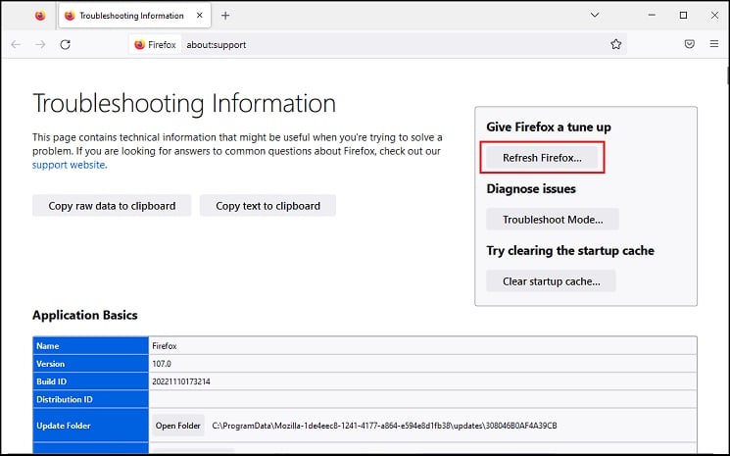The image size is (730, 456).
Task: Click Open Folder for Update Folder
Action: click(177, 426)
